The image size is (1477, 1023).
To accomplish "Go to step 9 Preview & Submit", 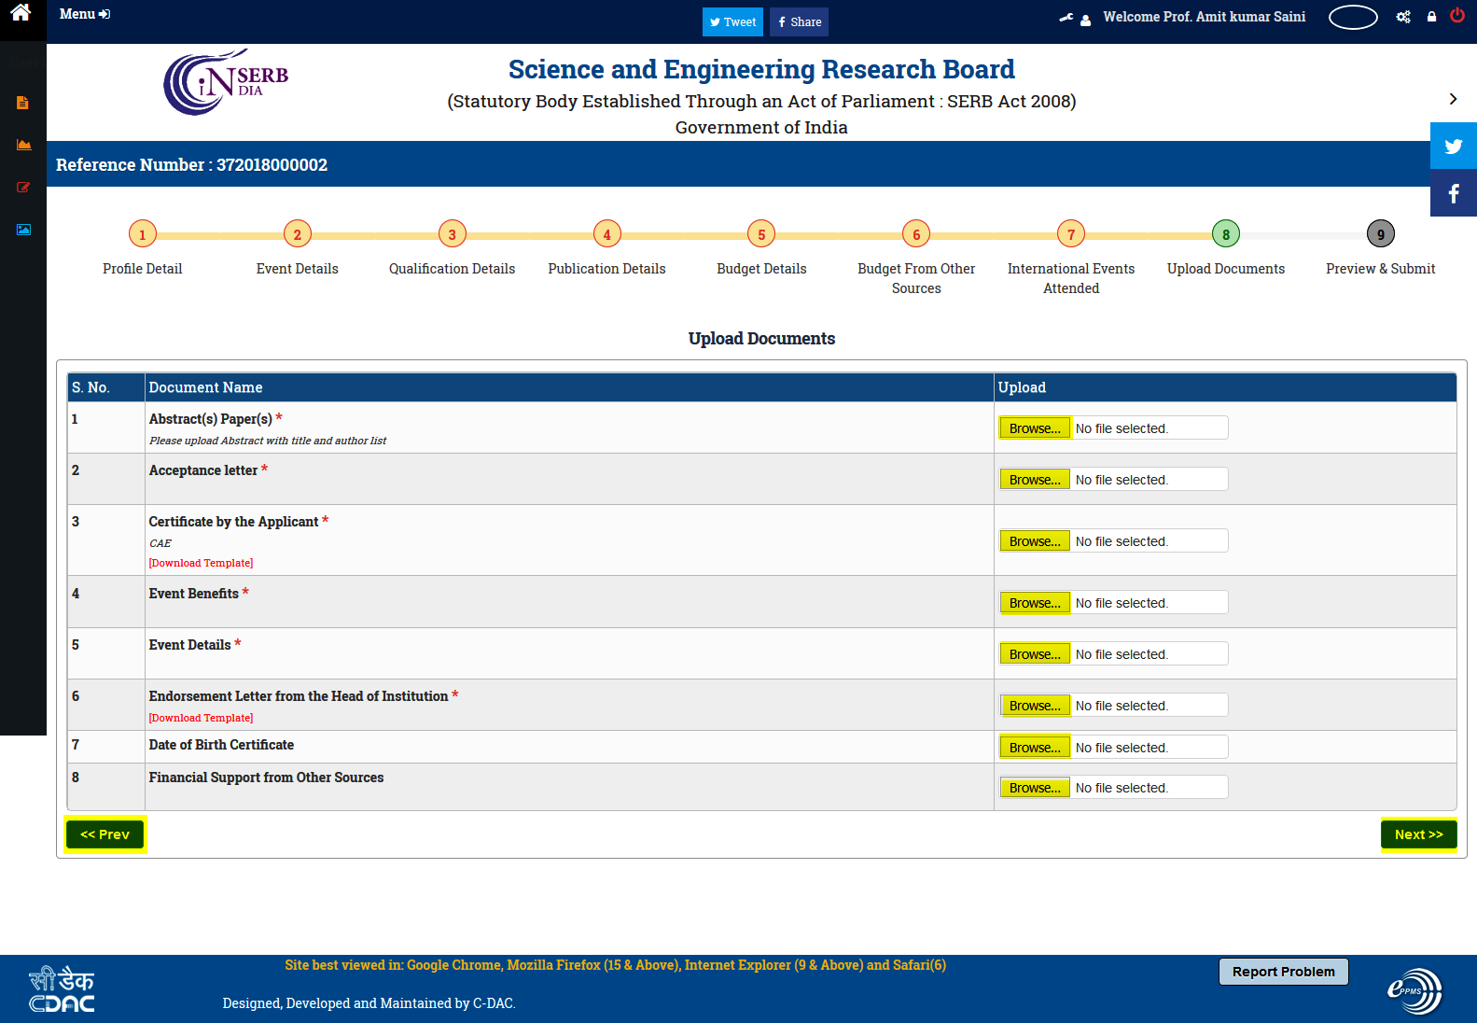I will [x=1381, y=234].
